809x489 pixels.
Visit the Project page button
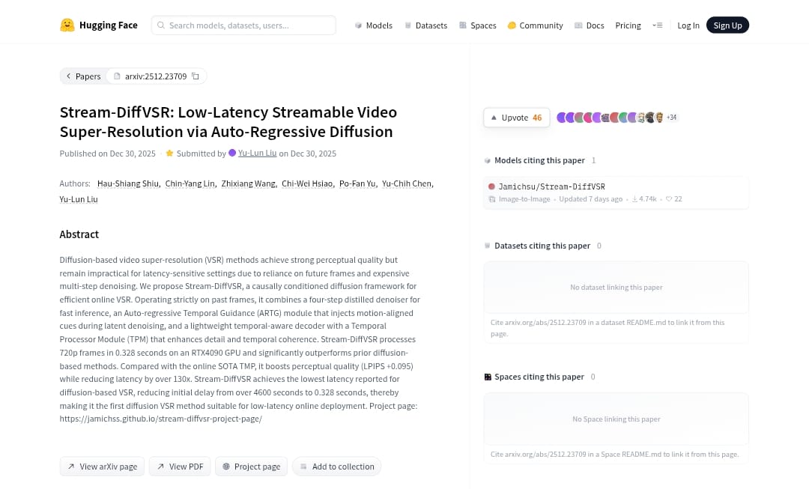click(251, 467)
